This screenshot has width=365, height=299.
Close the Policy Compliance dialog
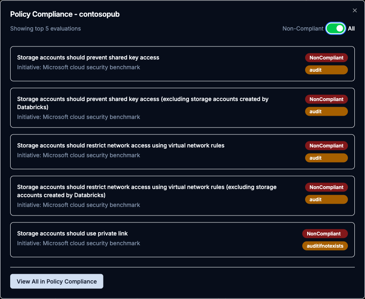click(354, 11)
